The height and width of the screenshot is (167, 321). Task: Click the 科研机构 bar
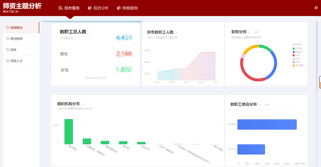[x=141, y=143]
